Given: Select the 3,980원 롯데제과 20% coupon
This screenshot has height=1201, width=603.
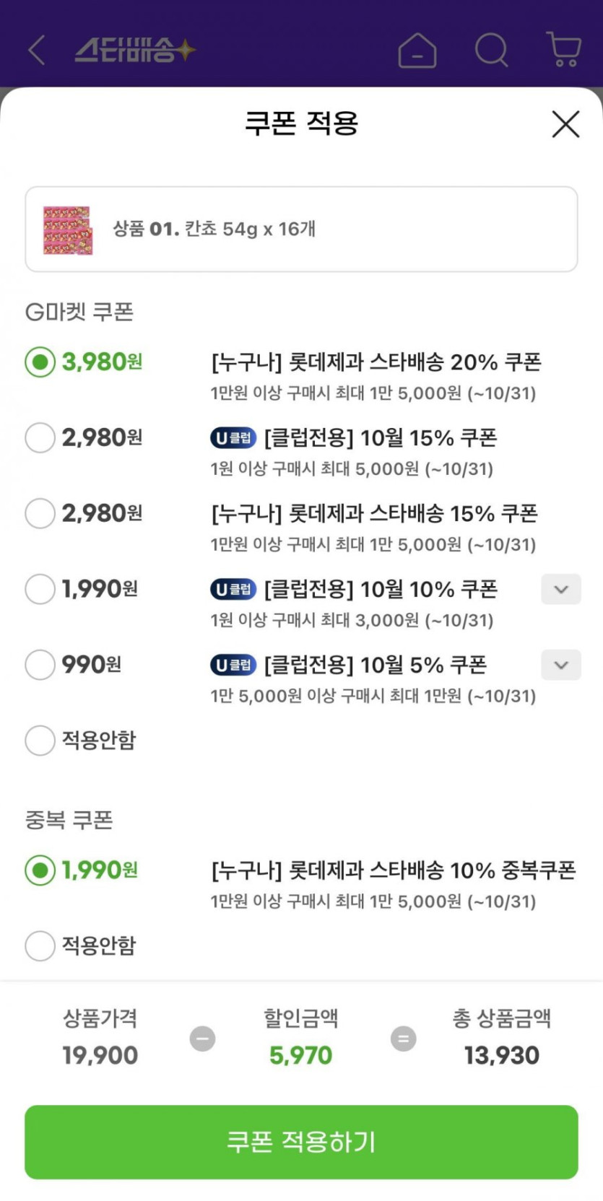Looking at the screenshot, I should [40, 362].
